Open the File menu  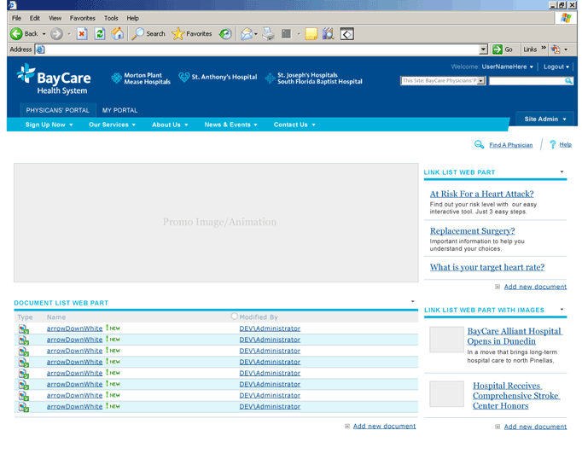click(16, 18)
